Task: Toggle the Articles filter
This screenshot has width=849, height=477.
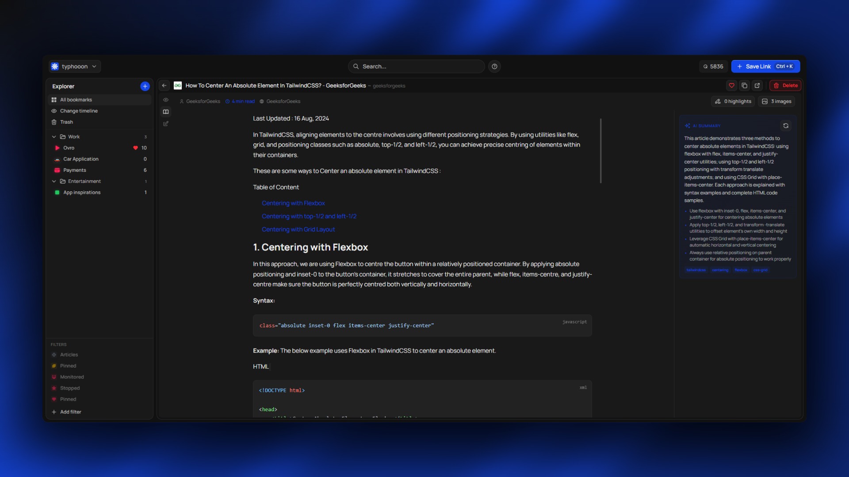Action: point(99,355)
